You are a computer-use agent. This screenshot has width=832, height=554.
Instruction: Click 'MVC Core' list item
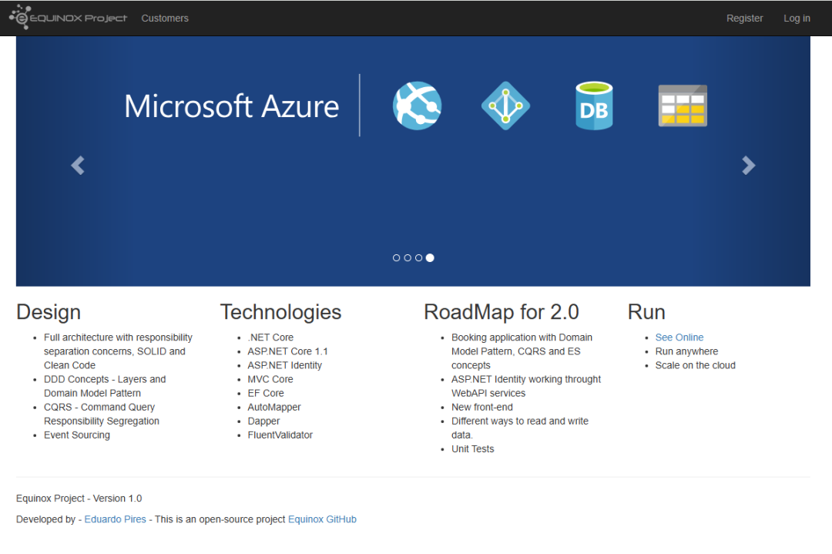[x=270, y=379]
